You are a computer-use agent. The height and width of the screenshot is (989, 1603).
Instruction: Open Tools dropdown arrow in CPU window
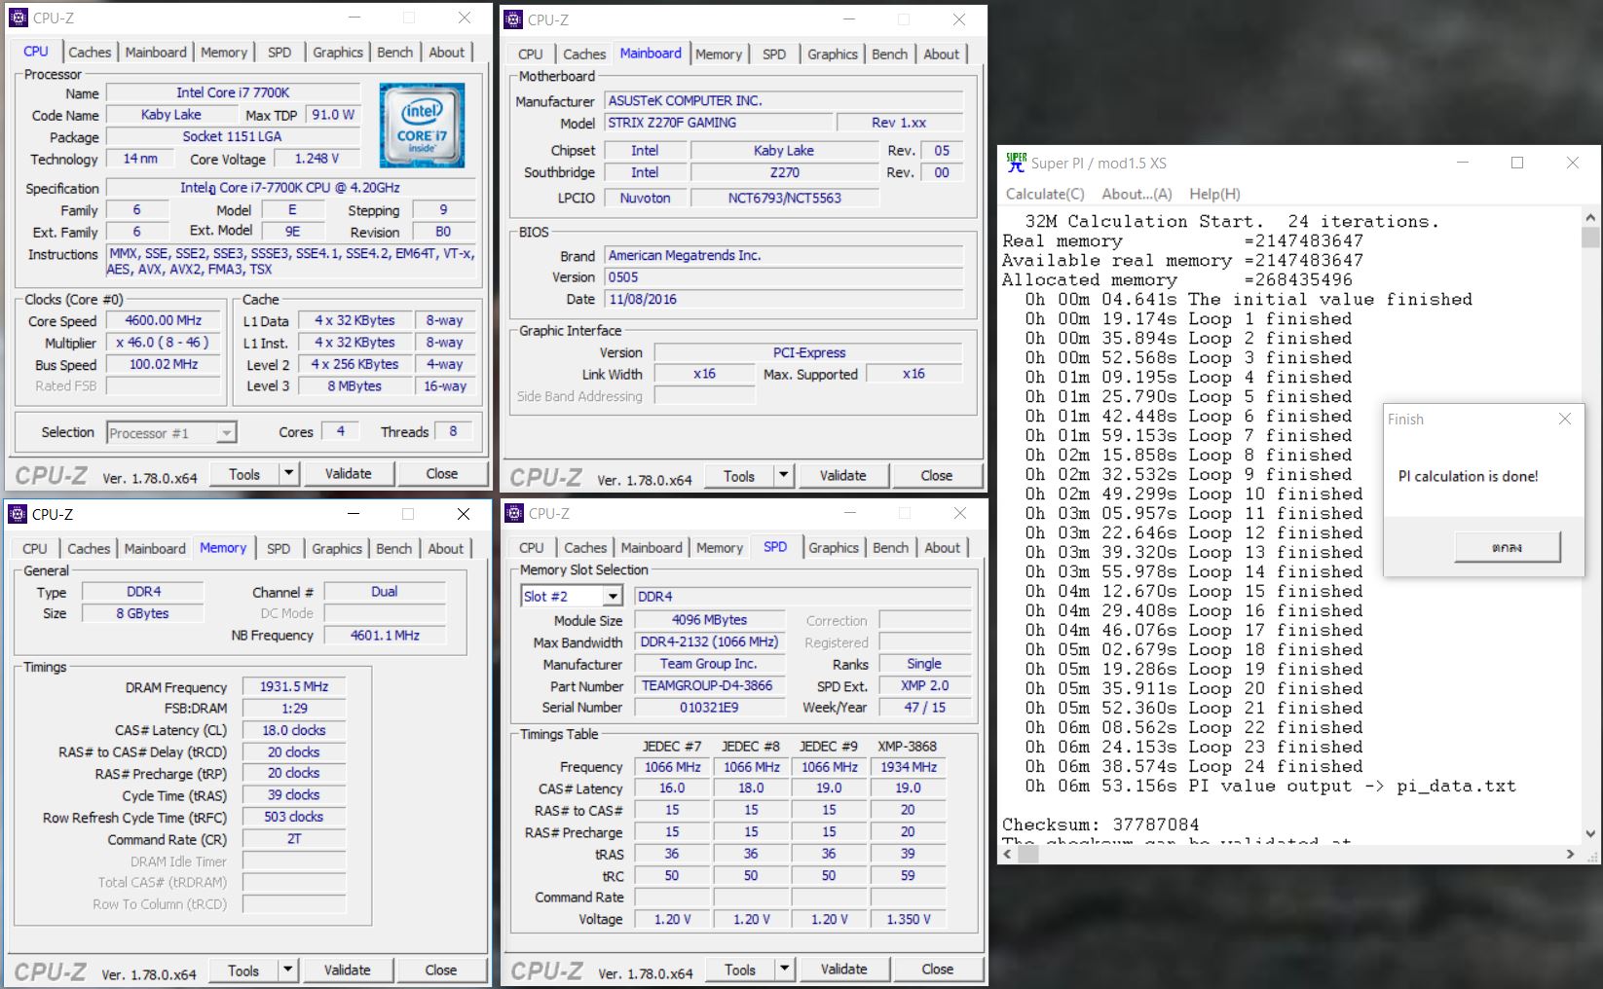coord(288,474)
